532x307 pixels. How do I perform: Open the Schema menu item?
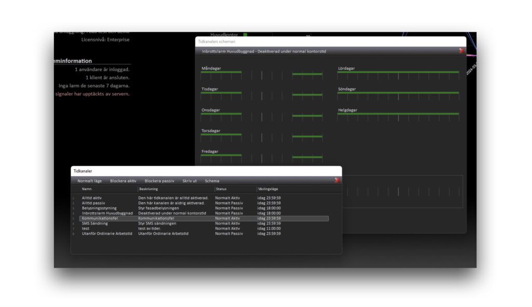pos(212,181)
